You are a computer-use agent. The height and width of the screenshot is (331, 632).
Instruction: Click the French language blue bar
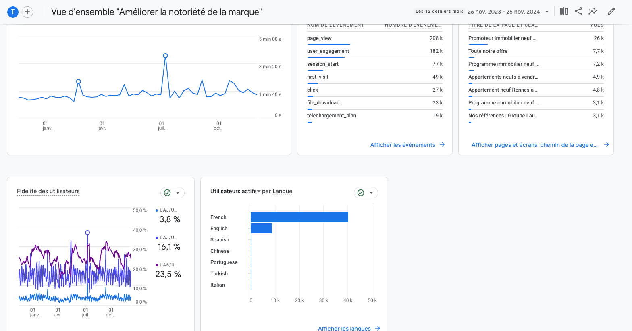coord(299,217)
